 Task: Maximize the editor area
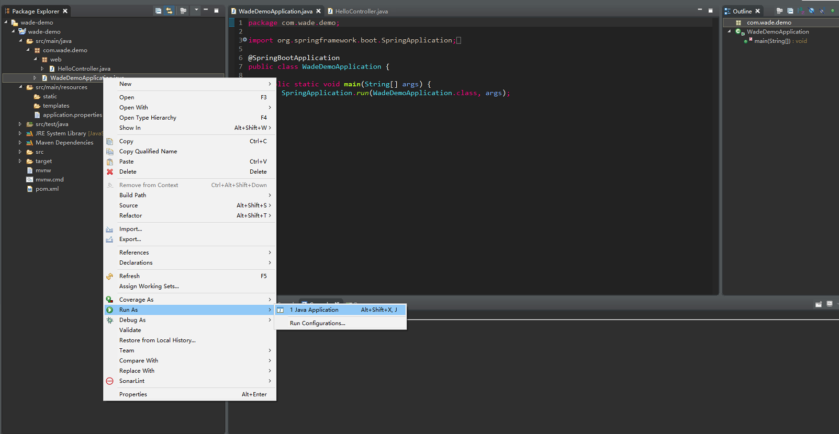(x=710, y=10)
